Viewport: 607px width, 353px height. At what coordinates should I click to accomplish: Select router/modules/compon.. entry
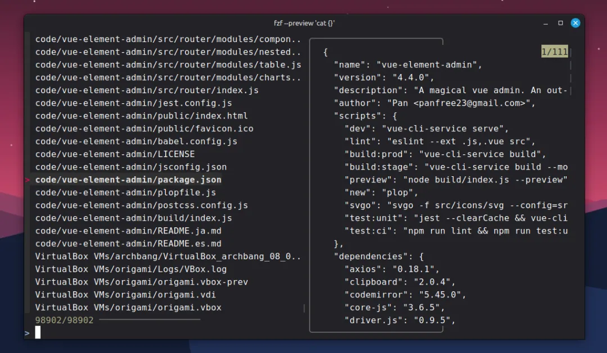[x=168, y=39]
